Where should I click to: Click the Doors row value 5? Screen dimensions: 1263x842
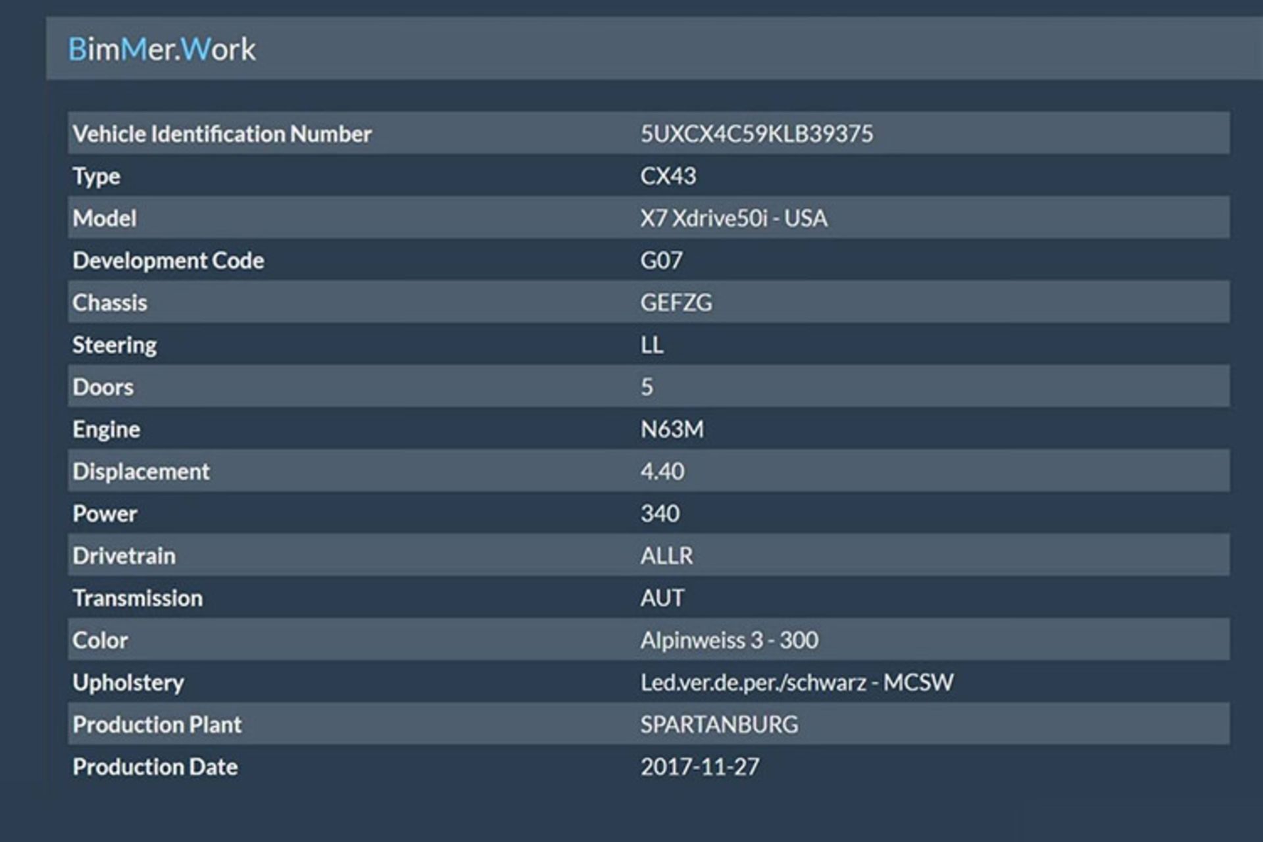pyautogui.click(x=647, y=387)
